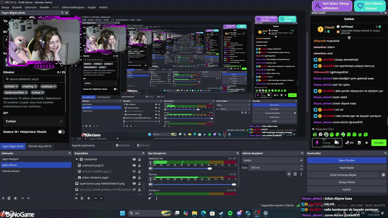Open the Dil language dropdown showing Turkish
Image resolution: width=388 pixels, height=218 pixels.
[34, 121]
